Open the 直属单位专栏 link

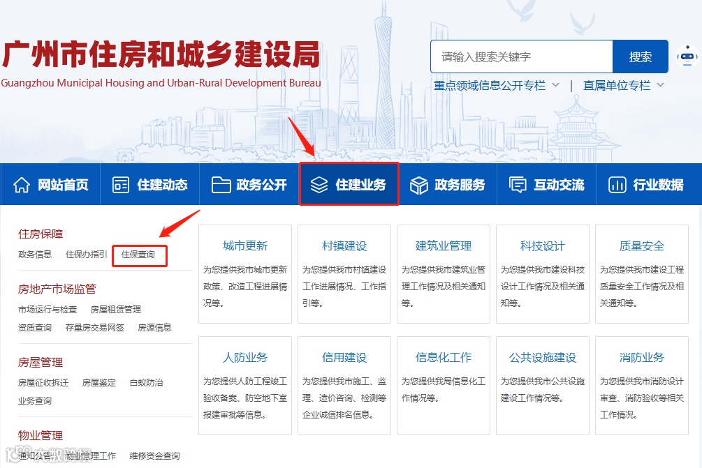[x=617, y=85]
